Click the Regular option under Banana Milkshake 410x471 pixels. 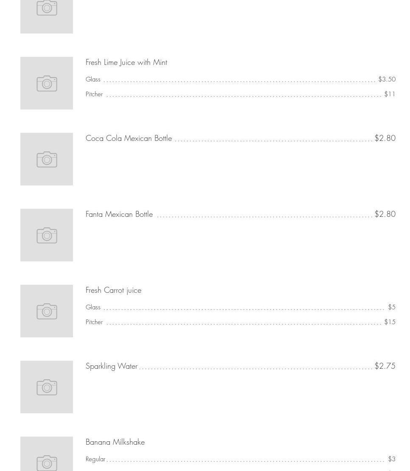(x=95, y=459)
